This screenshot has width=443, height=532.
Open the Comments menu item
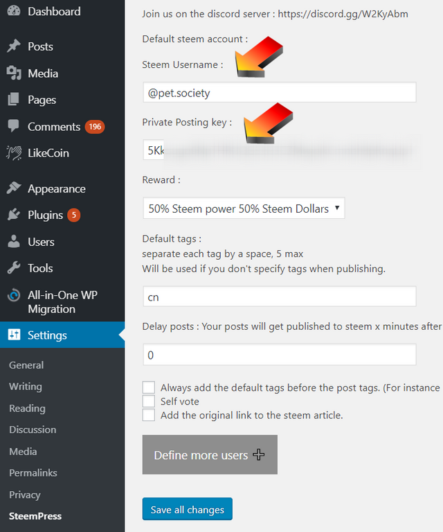pyautogui.click(x=54, y=127)
